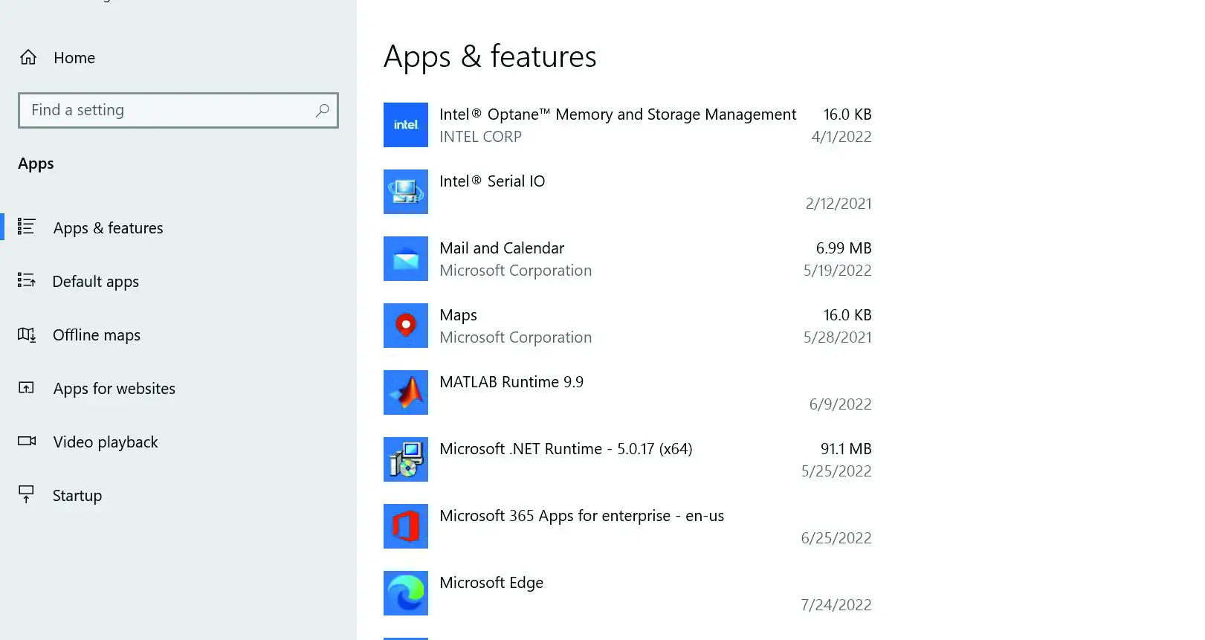Return to Settings Home
The image size is (1205, 640).
pyautogui.click(x=74, y=58)
